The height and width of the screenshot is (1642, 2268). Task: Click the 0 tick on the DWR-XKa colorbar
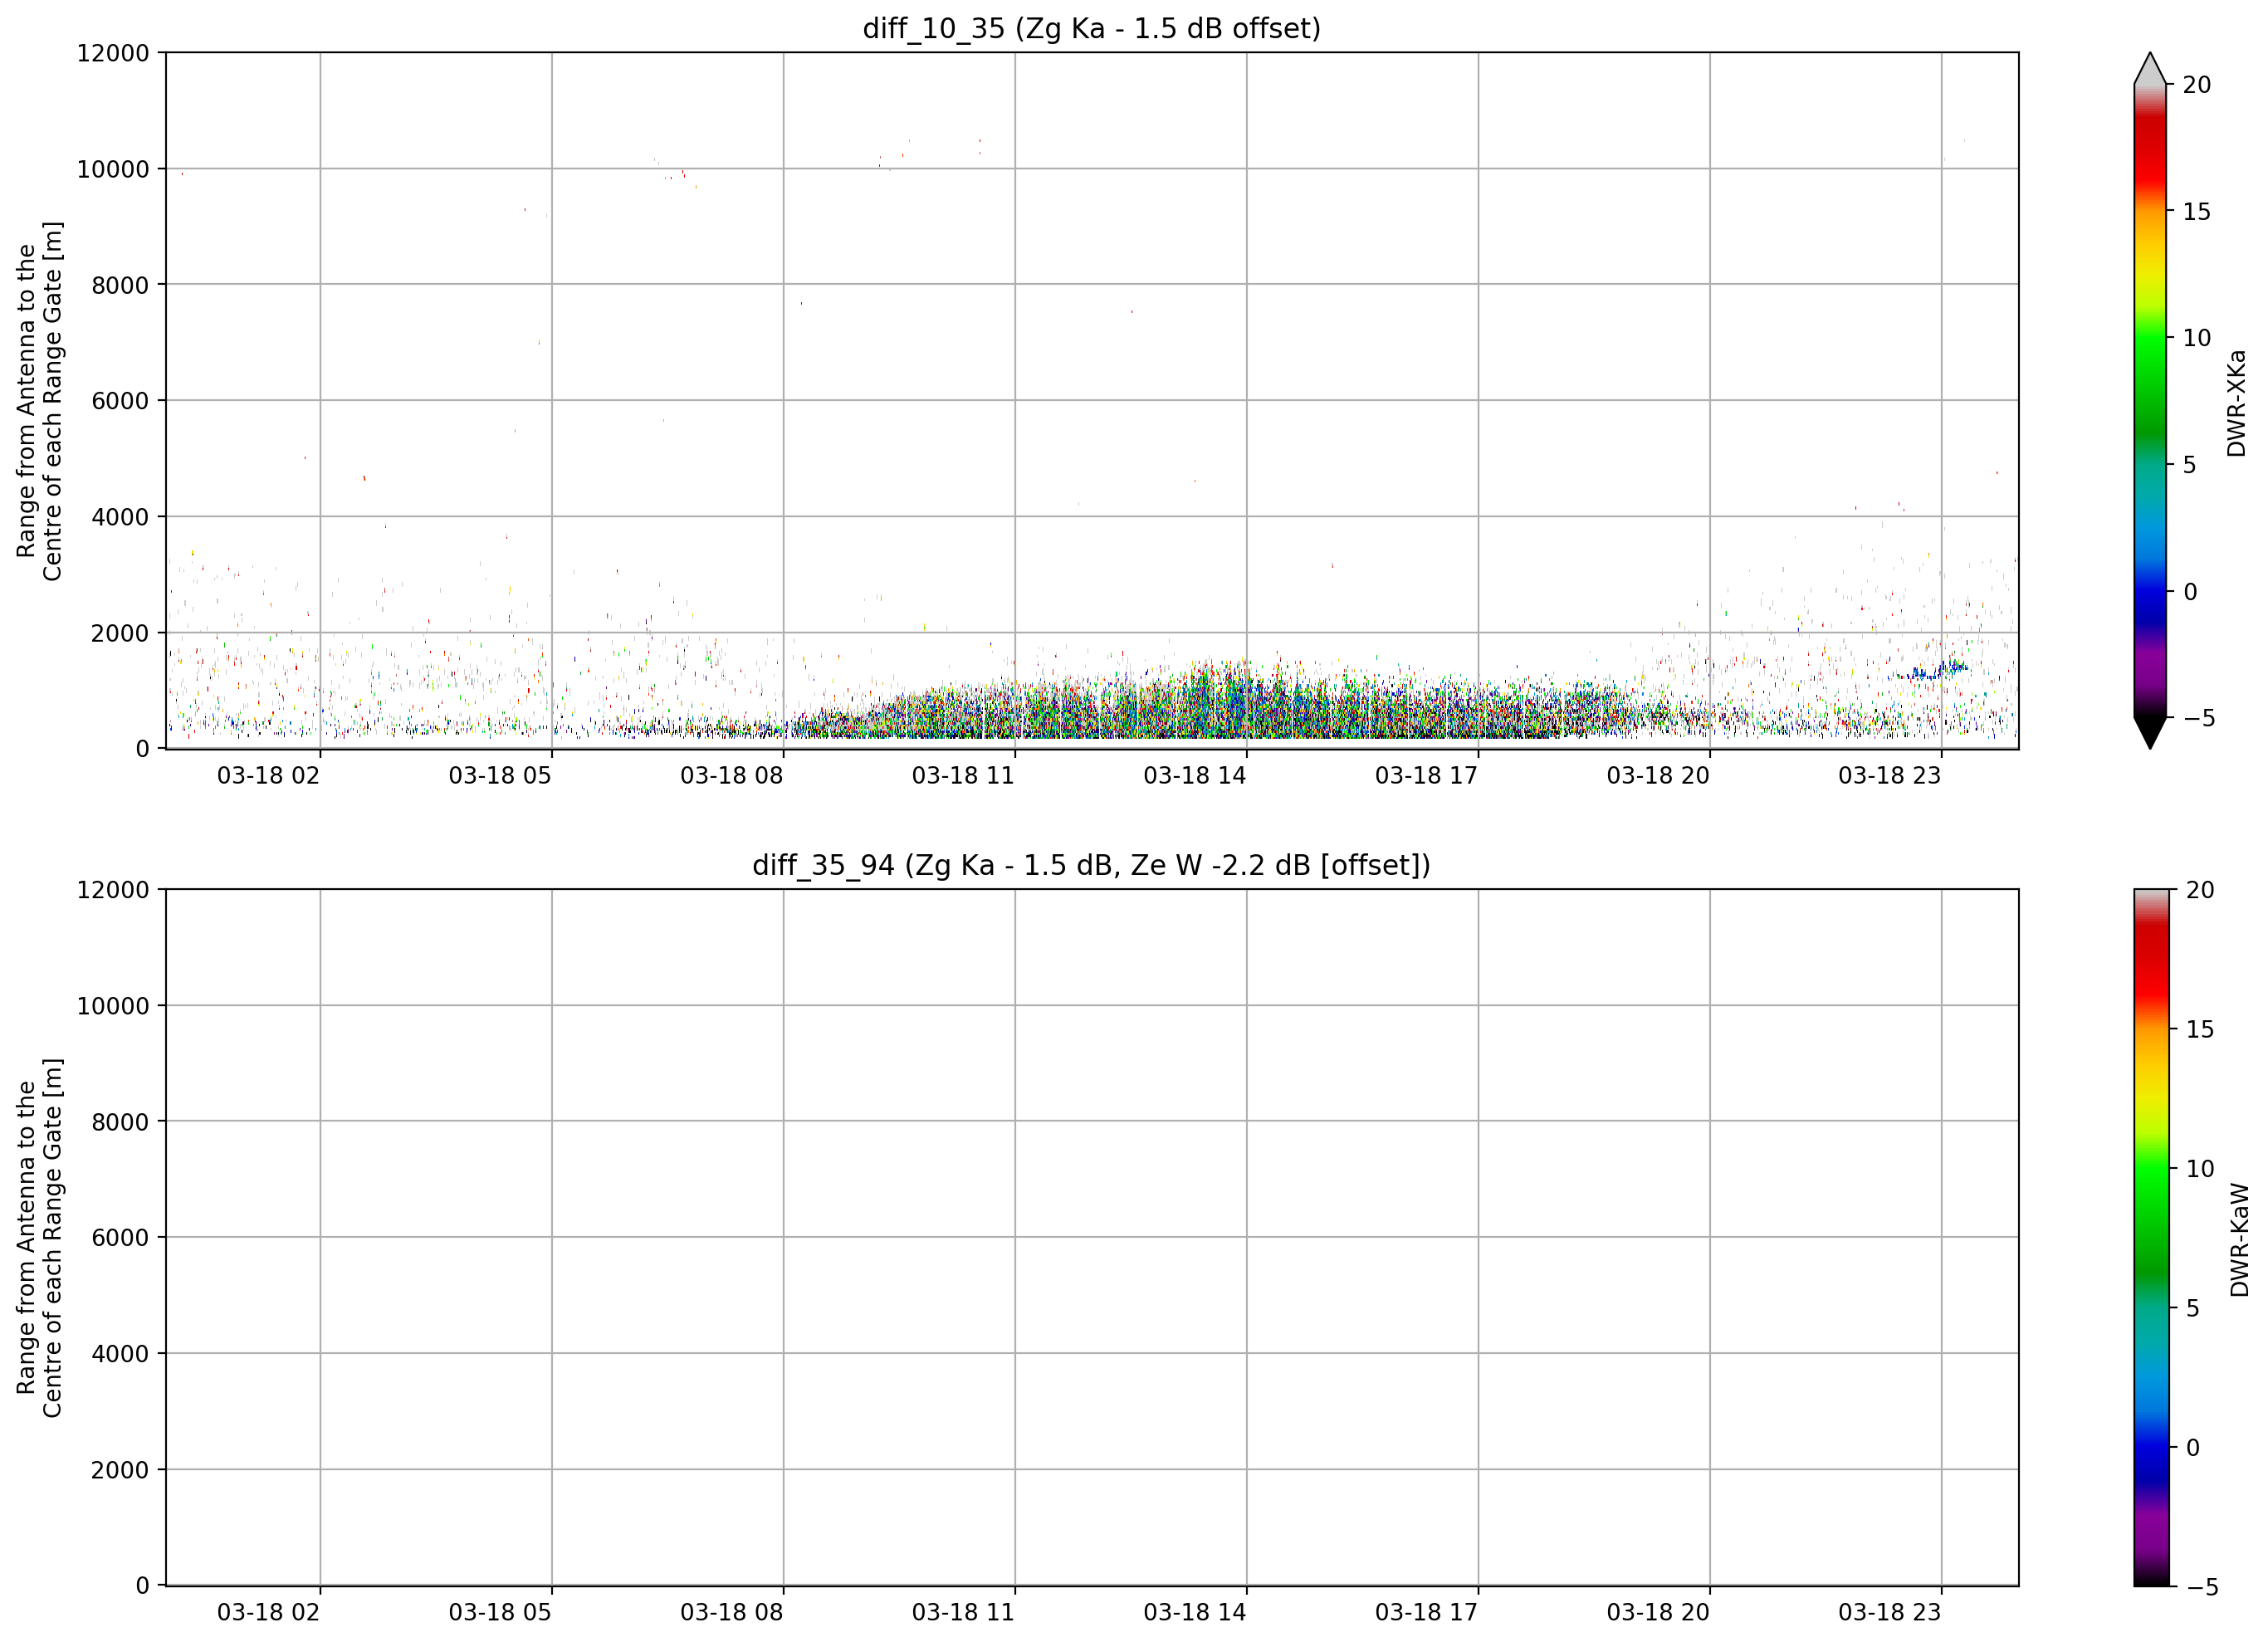[2190, 592]
